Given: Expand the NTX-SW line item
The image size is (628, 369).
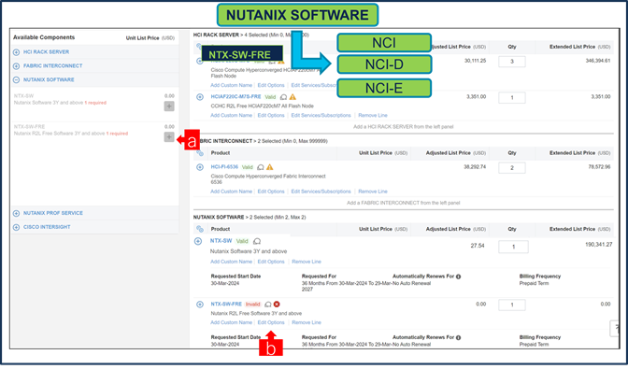Looking at the screenshot, I should [198, 241].
